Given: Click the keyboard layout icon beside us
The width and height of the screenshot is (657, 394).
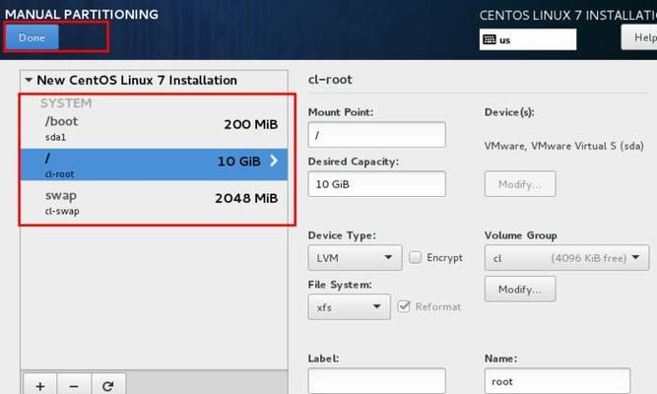Looking at the screenshot, I should point(490,40).
